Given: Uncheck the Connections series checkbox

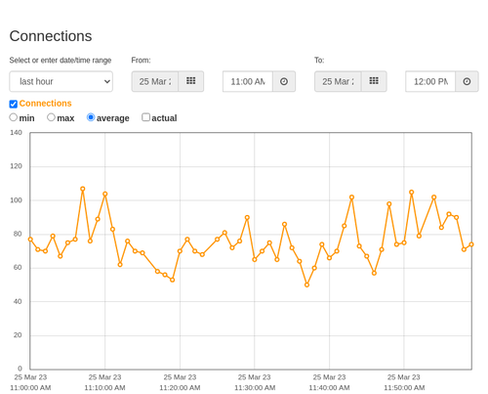Looking at the screenshot, I should (14, 104).
